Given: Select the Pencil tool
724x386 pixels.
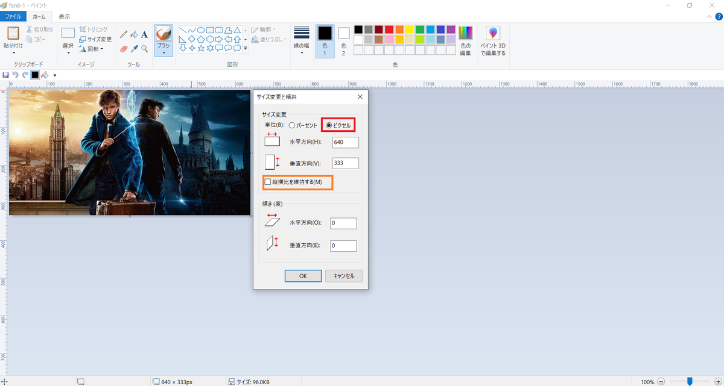Looking at the screenshot, I should coord(124,34).
